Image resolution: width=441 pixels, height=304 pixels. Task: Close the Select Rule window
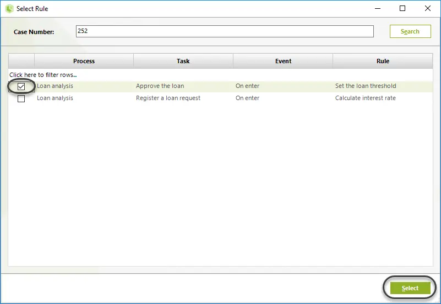pos(427,8)
